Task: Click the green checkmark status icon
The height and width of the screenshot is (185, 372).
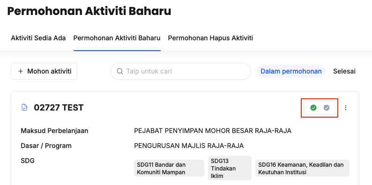Action: pyautogui.click(x=313, y=108)
